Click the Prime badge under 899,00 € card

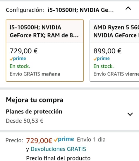[x=102, y=59]
